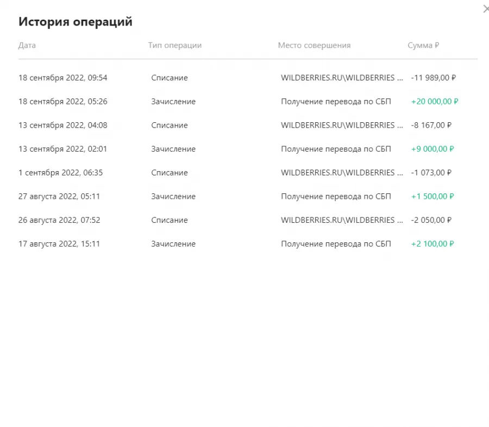Close the История операций dialog
489x427 pixels.
click(x=486, y=9)
